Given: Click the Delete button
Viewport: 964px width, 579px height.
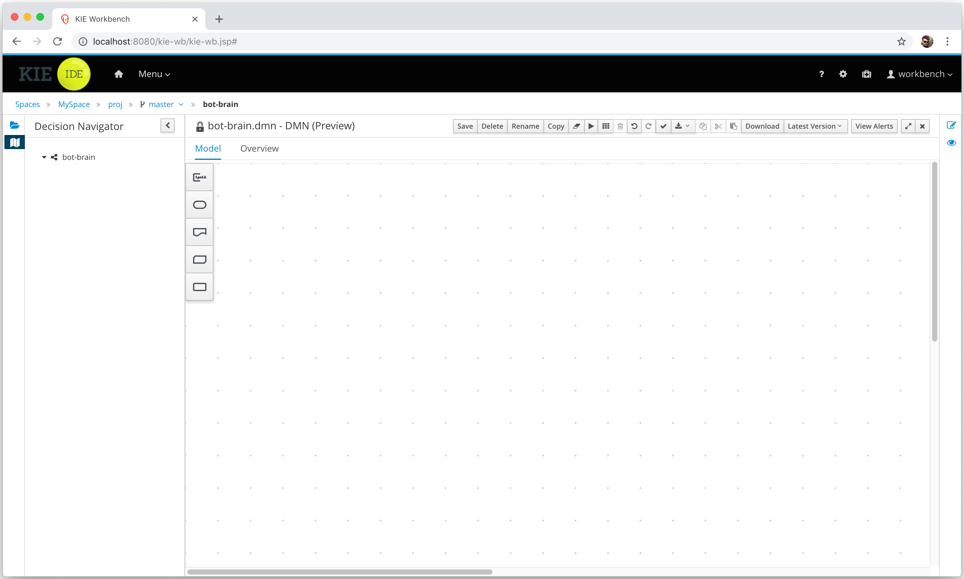Looking at the screenshot, I should (x=492, y=126).
